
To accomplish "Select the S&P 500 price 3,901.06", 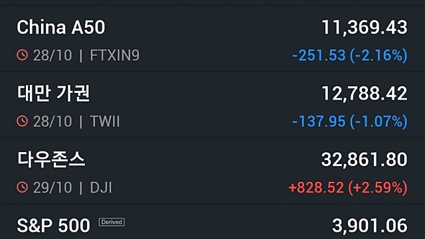I will tap(370, 226).
